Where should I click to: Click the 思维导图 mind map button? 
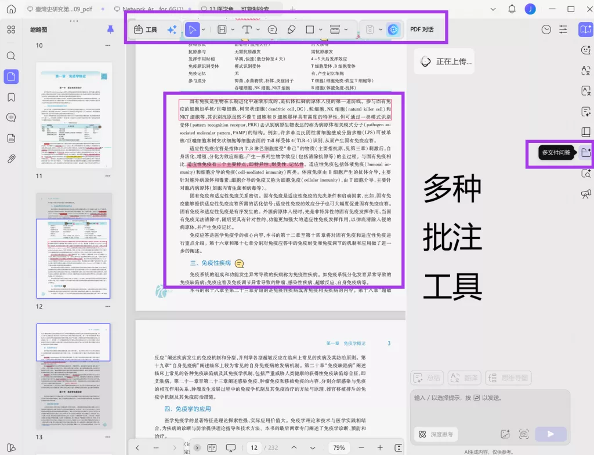(x=508, y=377)
